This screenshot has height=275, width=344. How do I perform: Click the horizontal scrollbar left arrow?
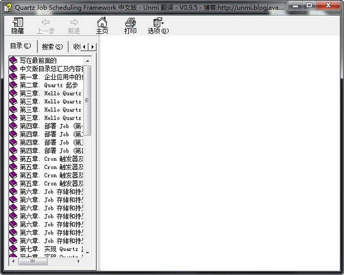tap(13, 261)
